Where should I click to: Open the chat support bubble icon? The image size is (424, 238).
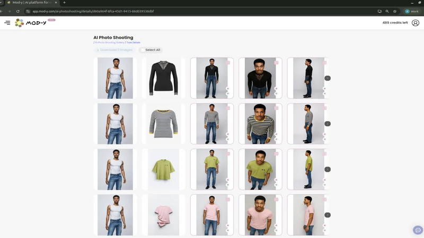pos(418,230)
